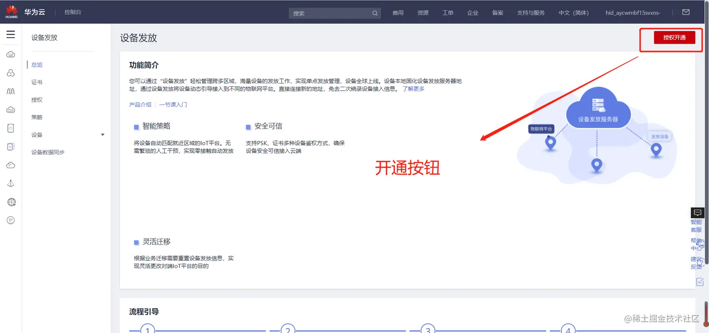Click the search magnifier icon

click(x=374, y=13)
